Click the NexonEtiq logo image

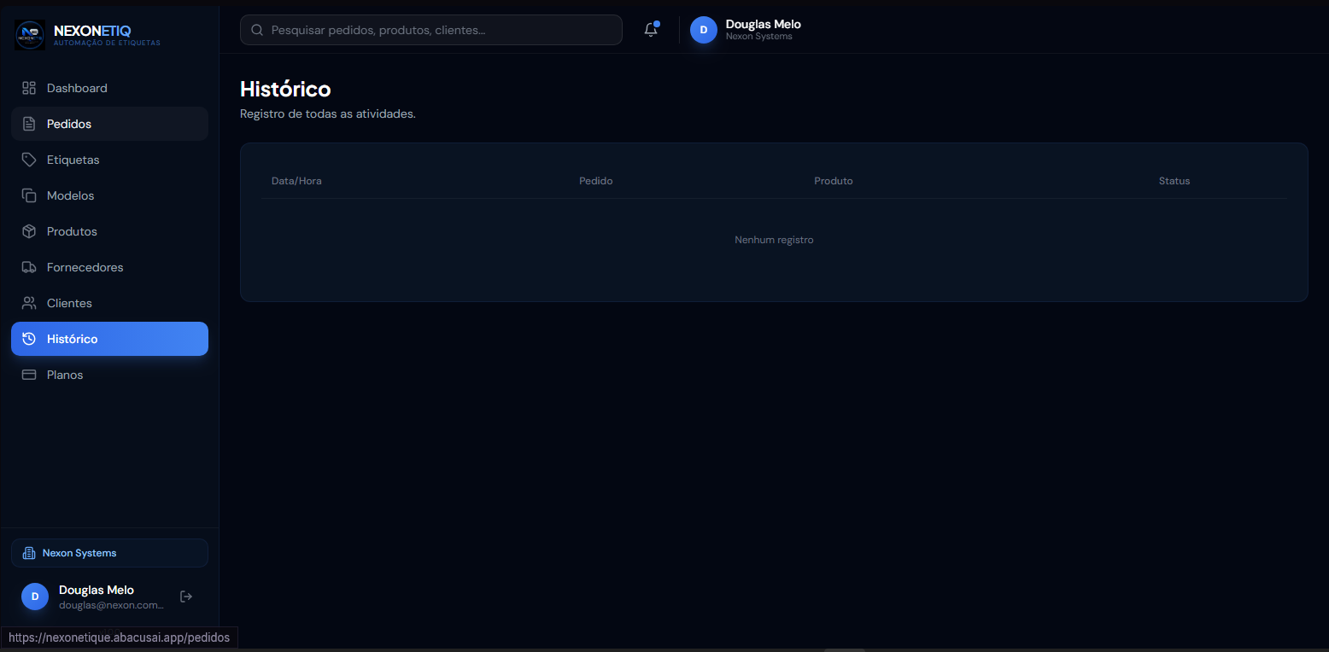30,35
